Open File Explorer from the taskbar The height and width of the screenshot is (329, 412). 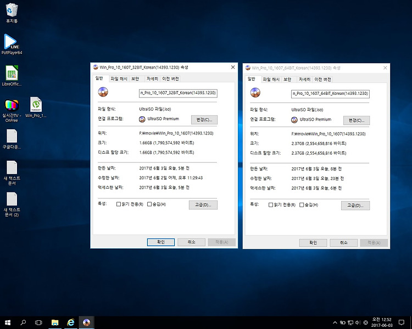54,322
